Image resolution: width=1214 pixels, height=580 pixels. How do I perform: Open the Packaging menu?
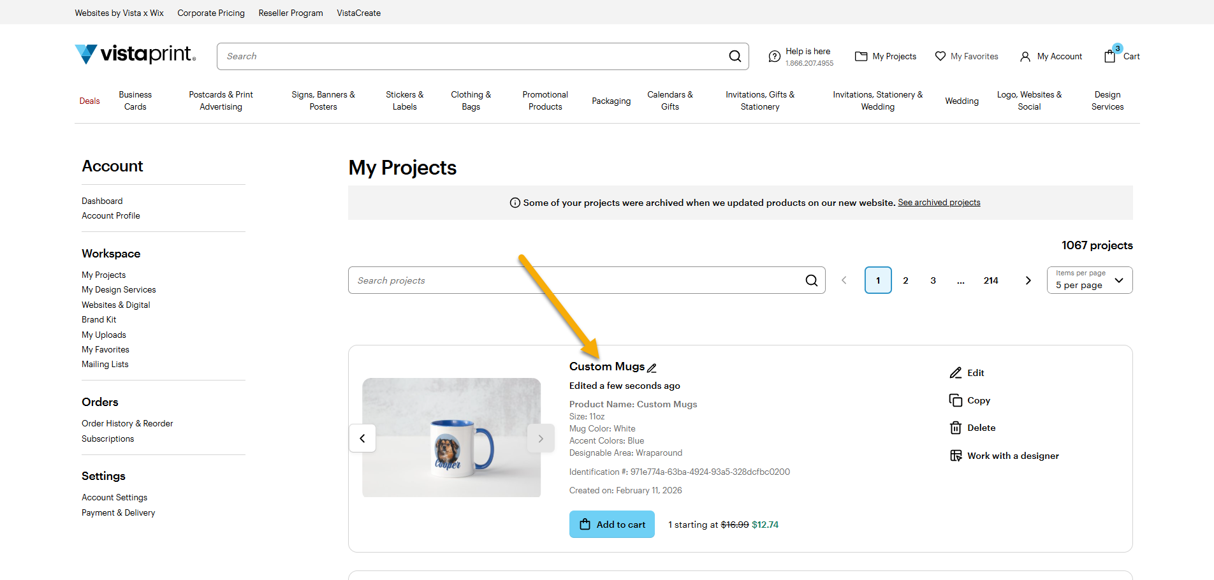click(611, 101)
